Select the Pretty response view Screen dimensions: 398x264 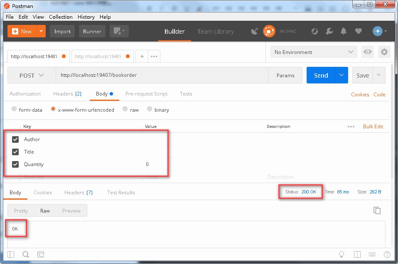click(x=21, y=211)
